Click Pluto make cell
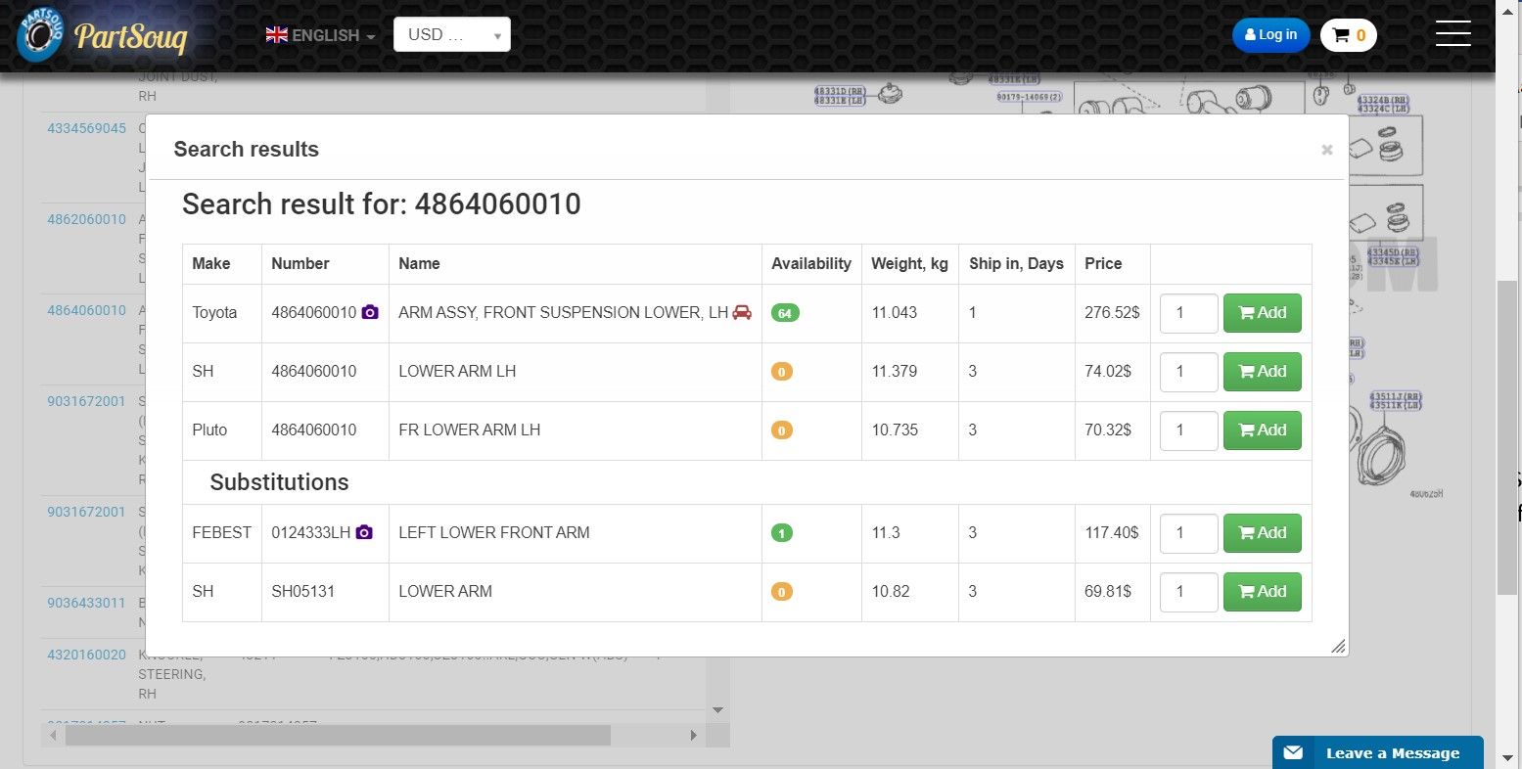Viewport: 1522px width, 769px height. coord(222,430)
